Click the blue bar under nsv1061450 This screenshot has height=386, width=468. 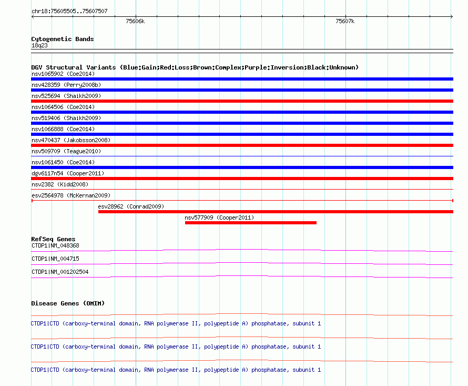242,167
